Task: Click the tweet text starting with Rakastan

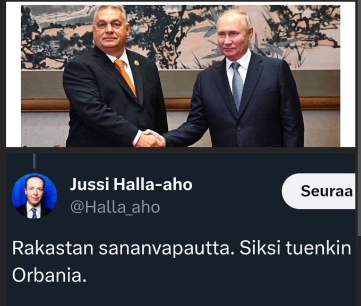Action: coord(182,261)
